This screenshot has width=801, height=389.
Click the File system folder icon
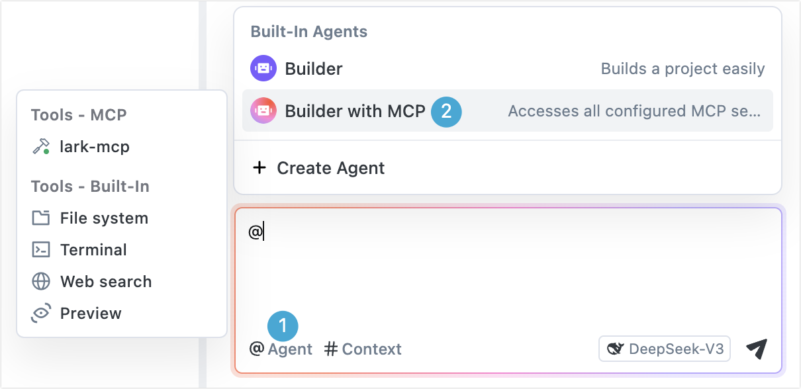[41, 218]
